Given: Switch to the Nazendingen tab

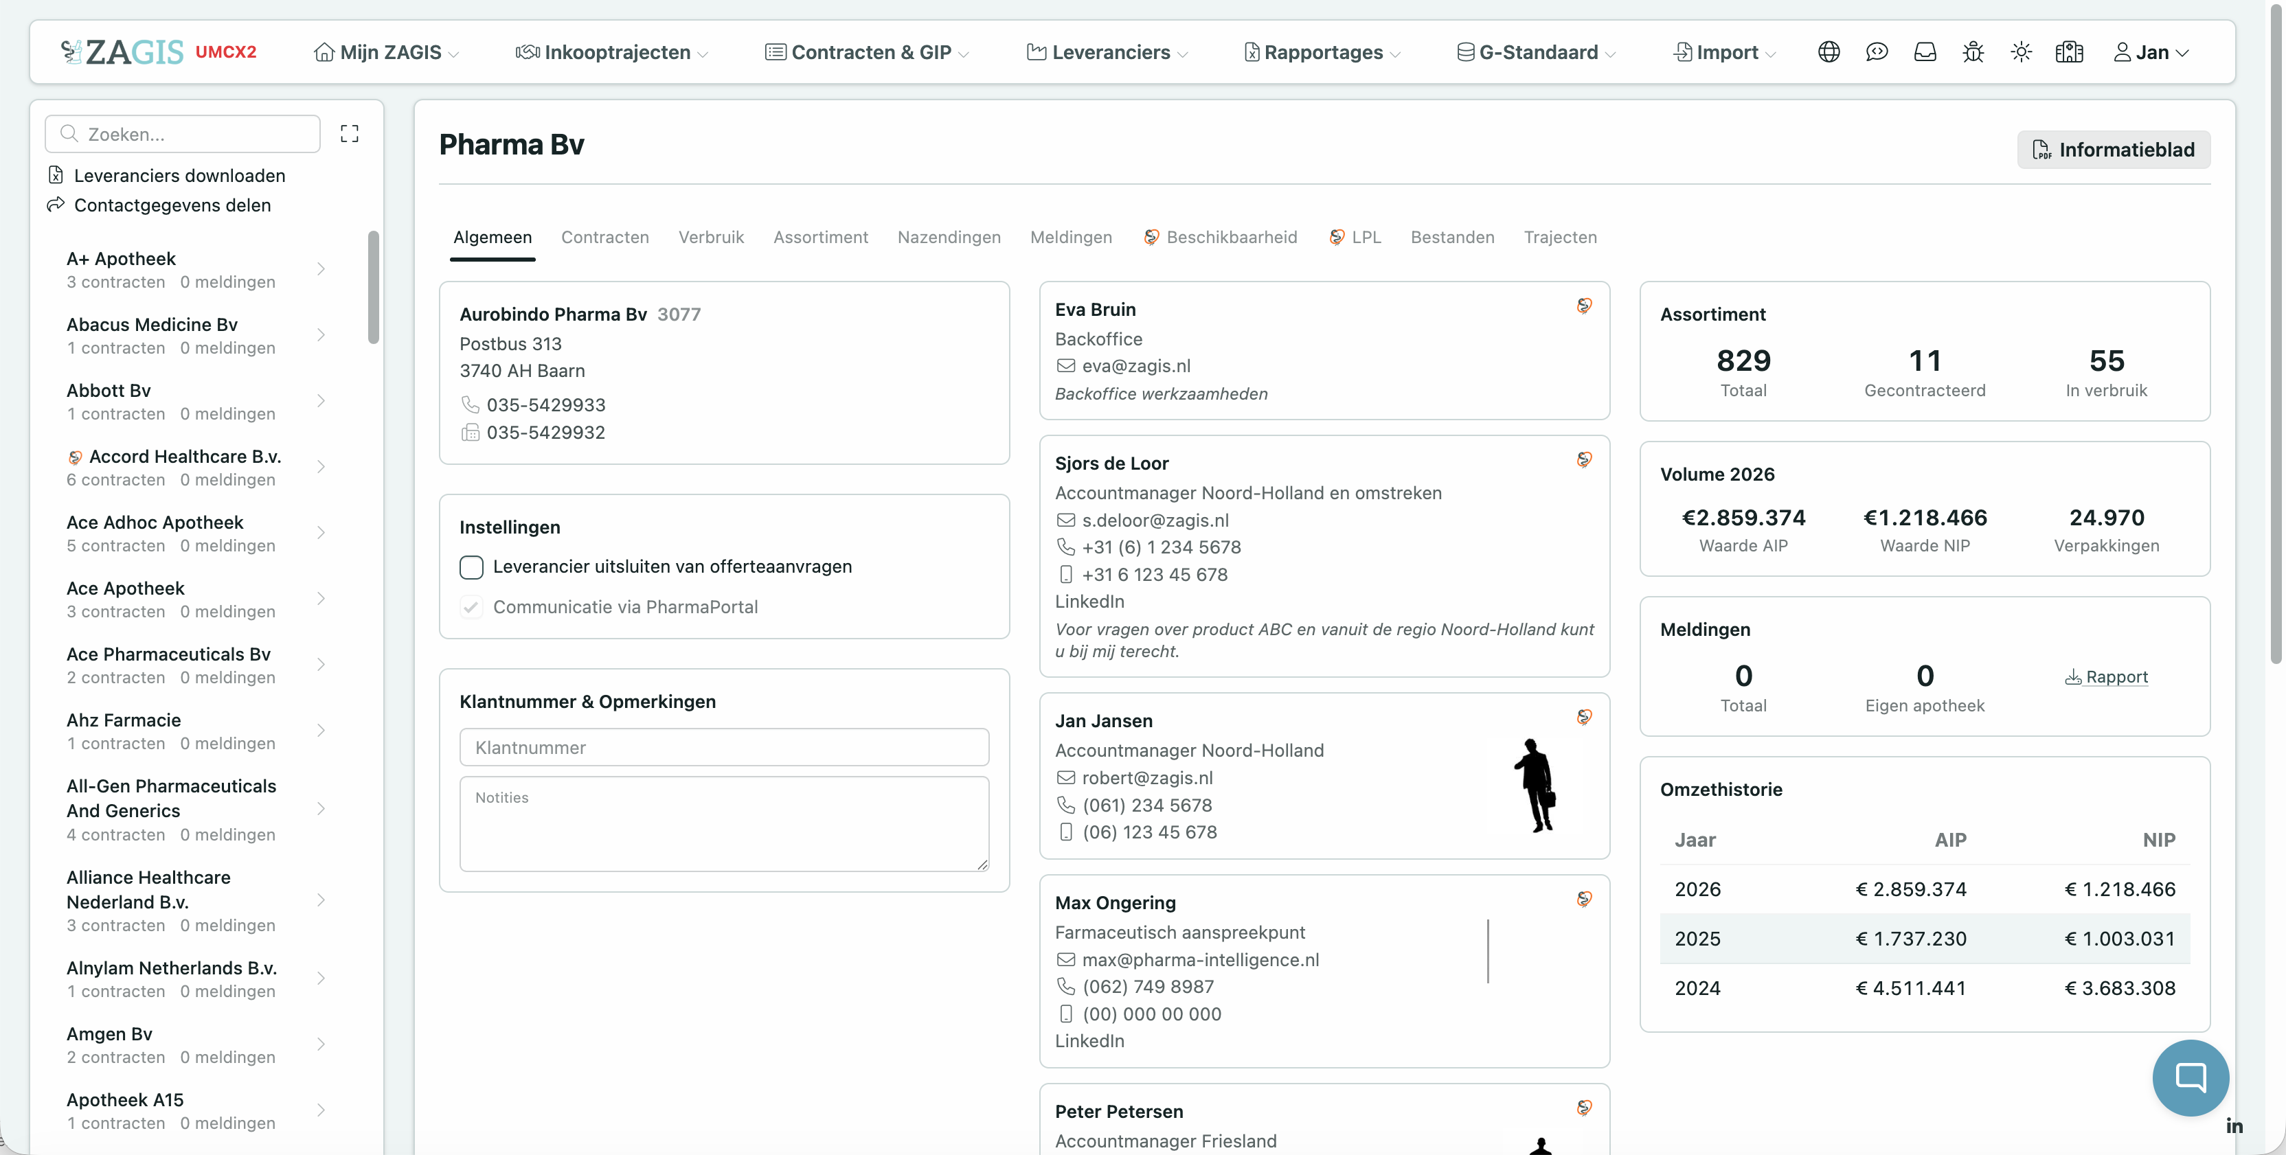Looking at the screenshot, I should (x=949, y=238).
